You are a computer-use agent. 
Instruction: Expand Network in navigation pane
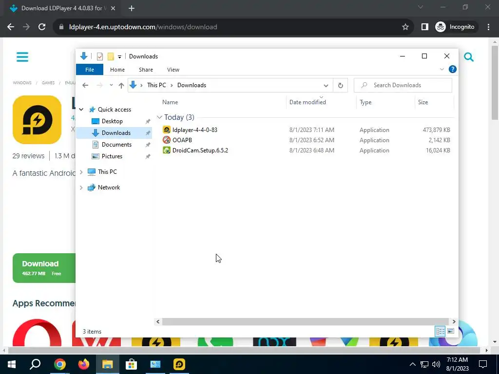click(x=81, y=187)
